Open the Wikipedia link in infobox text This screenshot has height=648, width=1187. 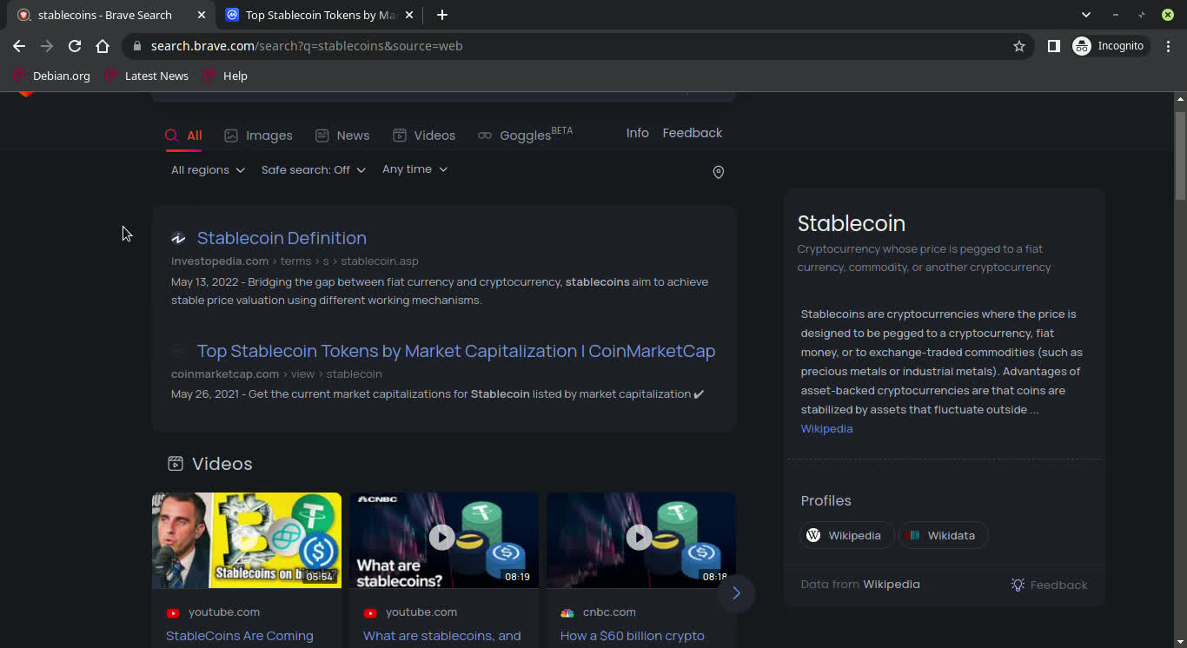tap(826, 429)
